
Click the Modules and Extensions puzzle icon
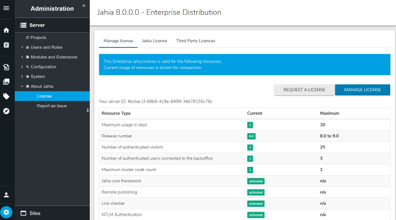point(27,57)
